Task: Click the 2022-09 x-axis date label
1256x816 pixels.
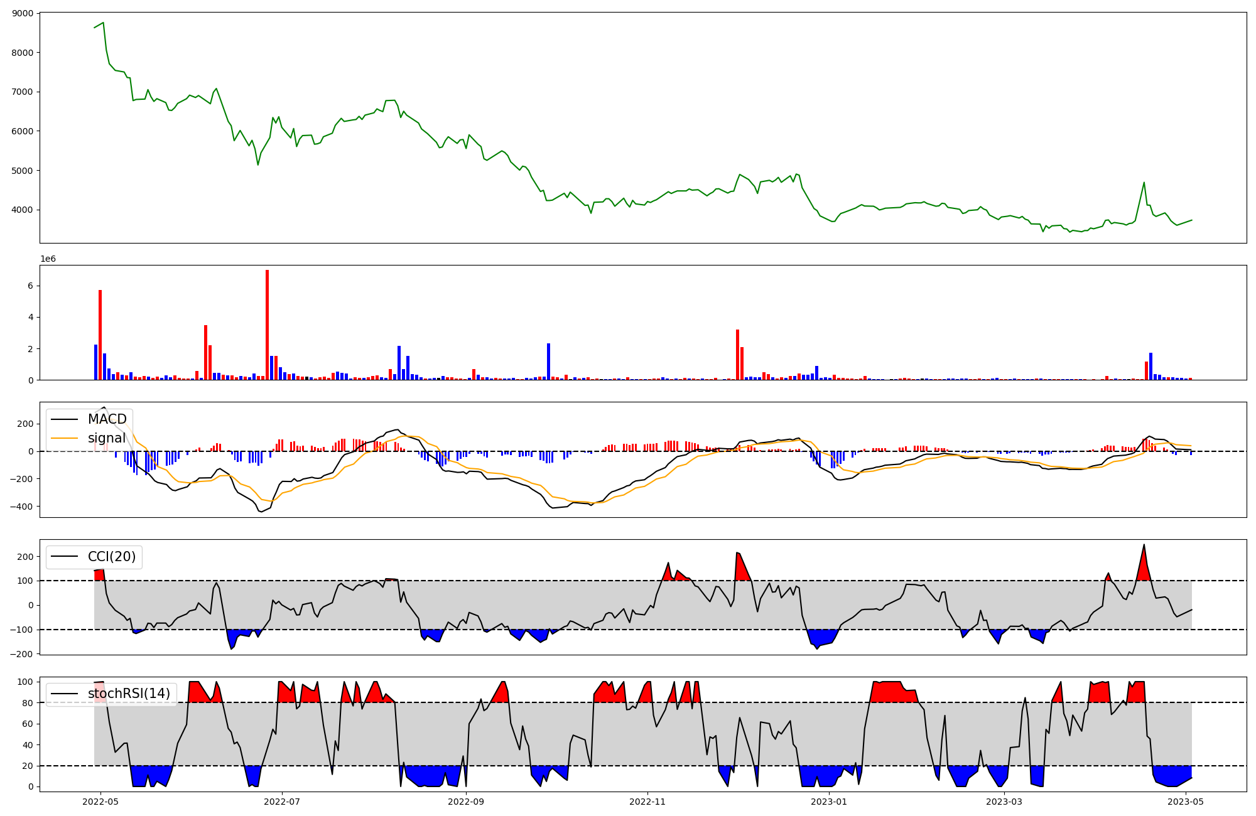Action: point(466,802)
